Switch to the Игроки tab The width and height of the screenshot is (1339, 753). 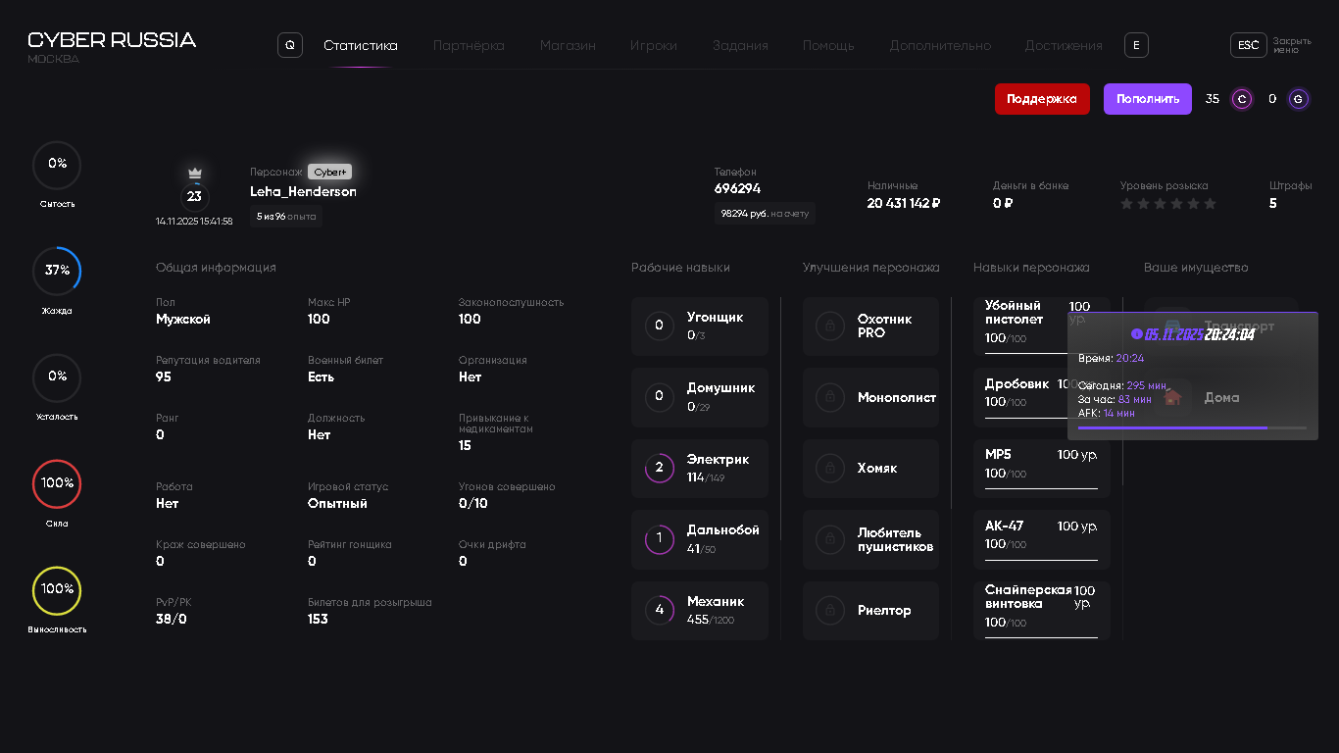point(654,46)
